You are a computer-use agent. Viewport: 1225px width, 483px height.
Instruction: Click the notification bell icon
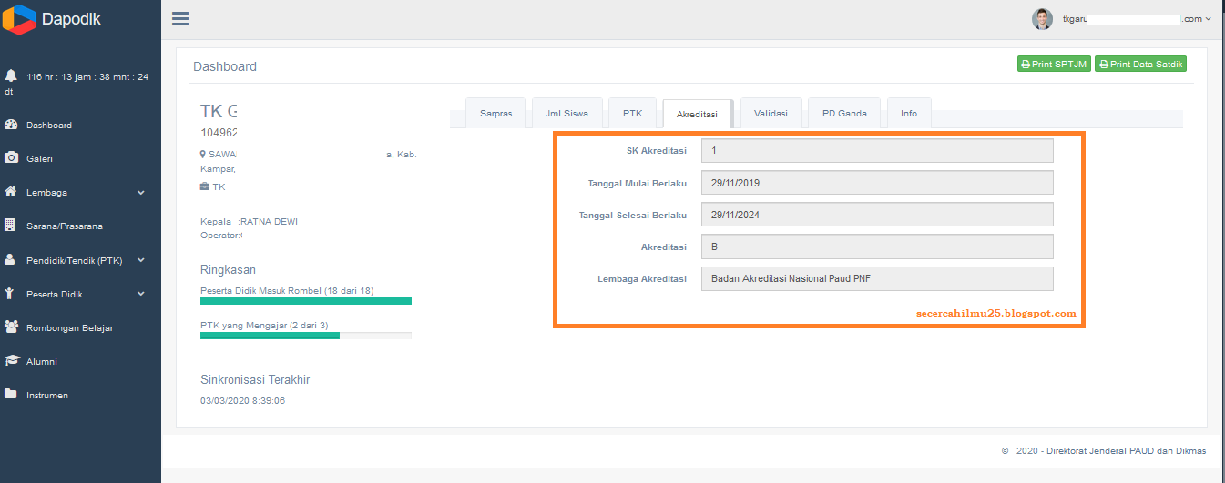[11, 76]
